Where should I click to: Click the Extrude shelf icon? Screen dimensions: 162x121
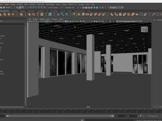click(x=112, y=14)
